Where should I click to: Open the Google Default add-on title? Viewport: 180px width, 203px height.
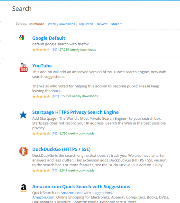point(49,38)
